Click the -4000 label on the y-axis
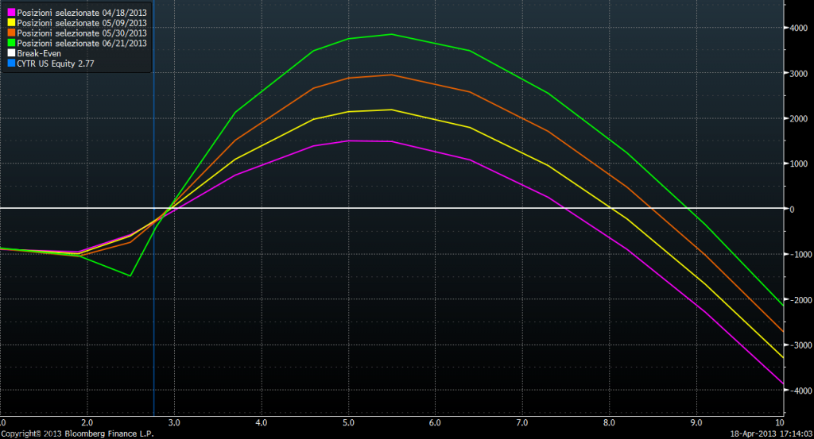The height and width of the screenshot is (439, 814). click(798, 391)
